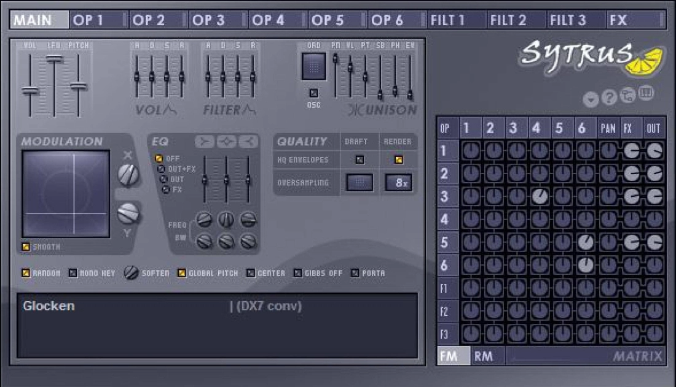Click the PITCH slider handle
Screen dimensions: 676x387
pyautogui.click(x=78, y=86)
